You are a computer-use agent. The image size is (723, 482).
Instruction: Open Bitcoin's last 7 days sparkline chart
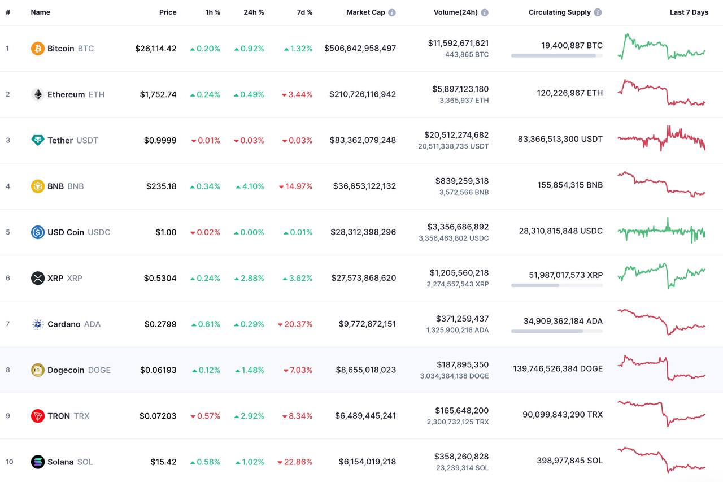tap(661, 48)
